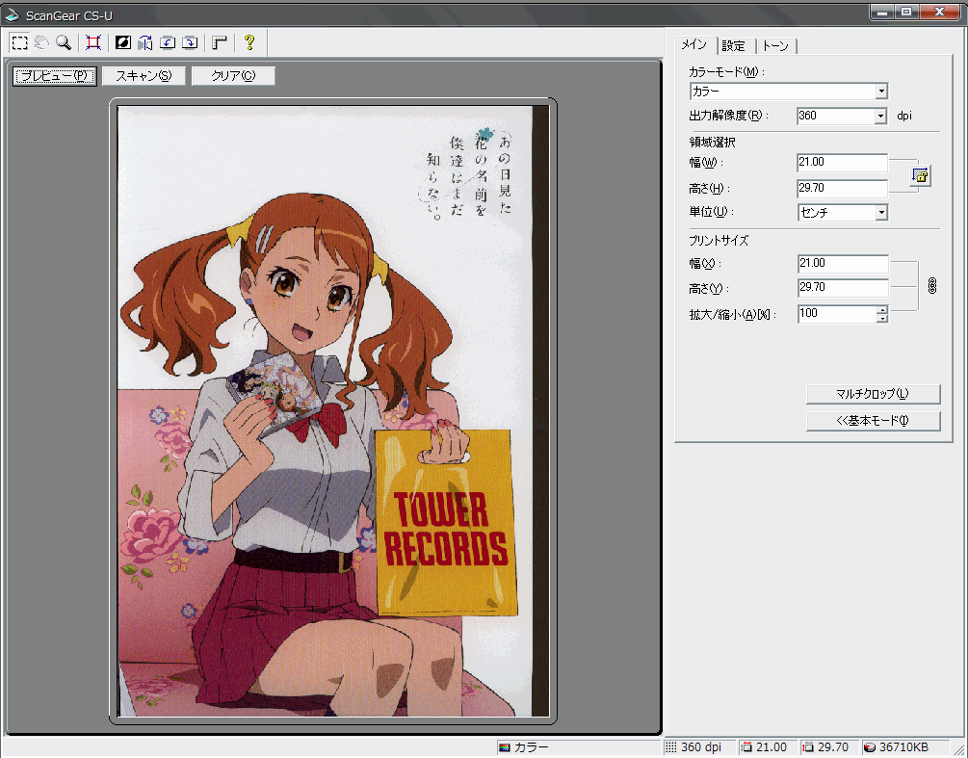Click the クリア(C) clear button
This screenshot has width=968, height=758.
233,76
